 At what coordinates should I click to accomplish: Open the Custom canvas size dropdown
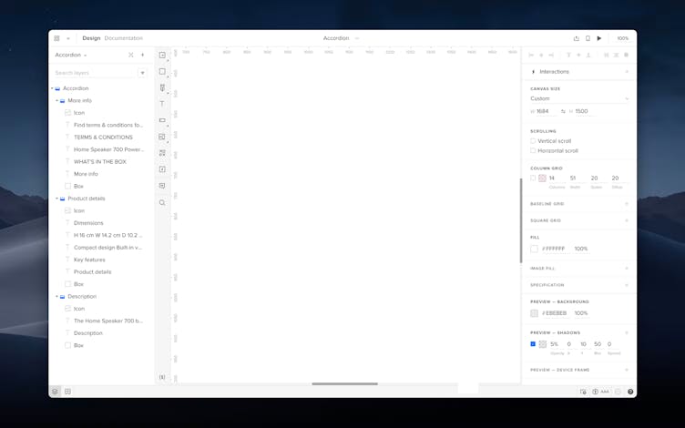[579, 98]
